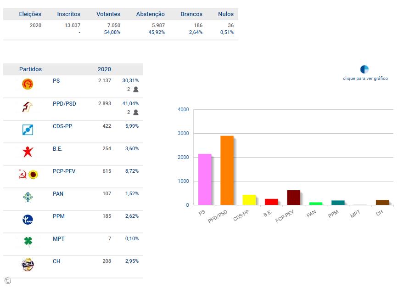
Task: Click the dark red PCP-PEV chart bar
Action: (x=293, y=198)
